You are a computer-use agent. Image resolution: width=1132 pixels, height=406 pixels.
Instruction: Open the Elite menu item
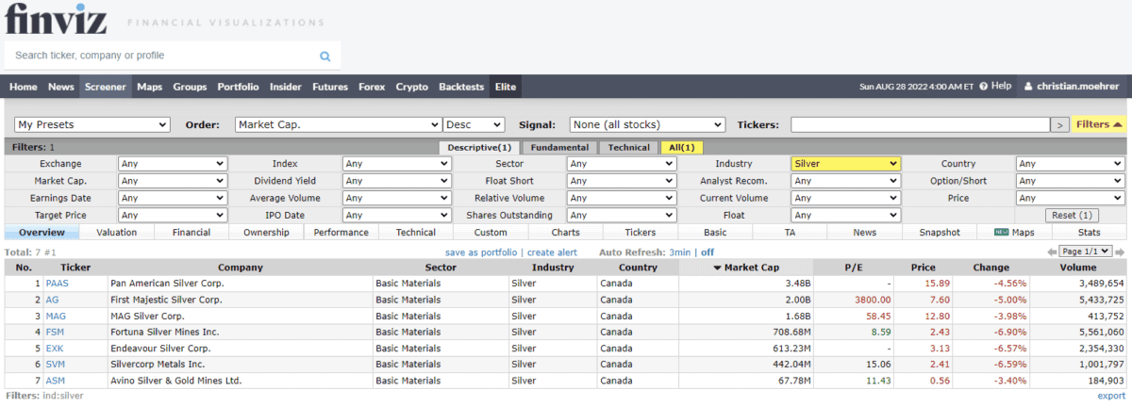point(506,87)
